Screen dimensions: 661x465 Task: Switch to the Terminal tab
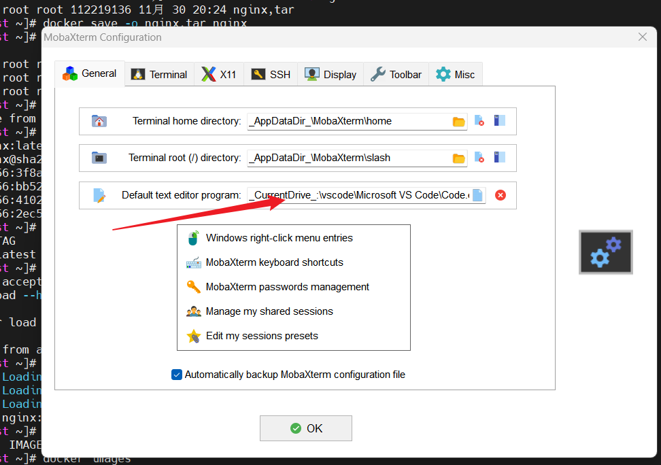[x=160, y=75]
